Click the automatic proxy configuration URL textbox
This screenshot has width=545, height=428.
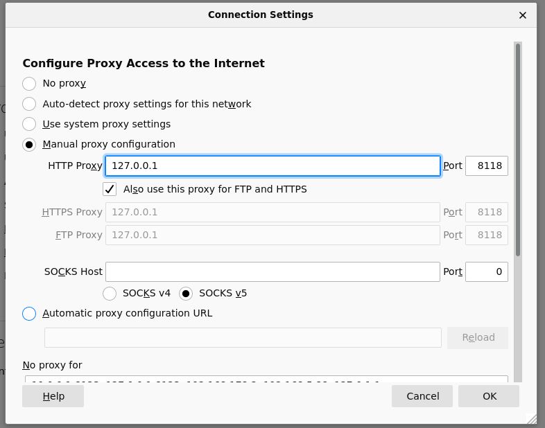(243, 337)
